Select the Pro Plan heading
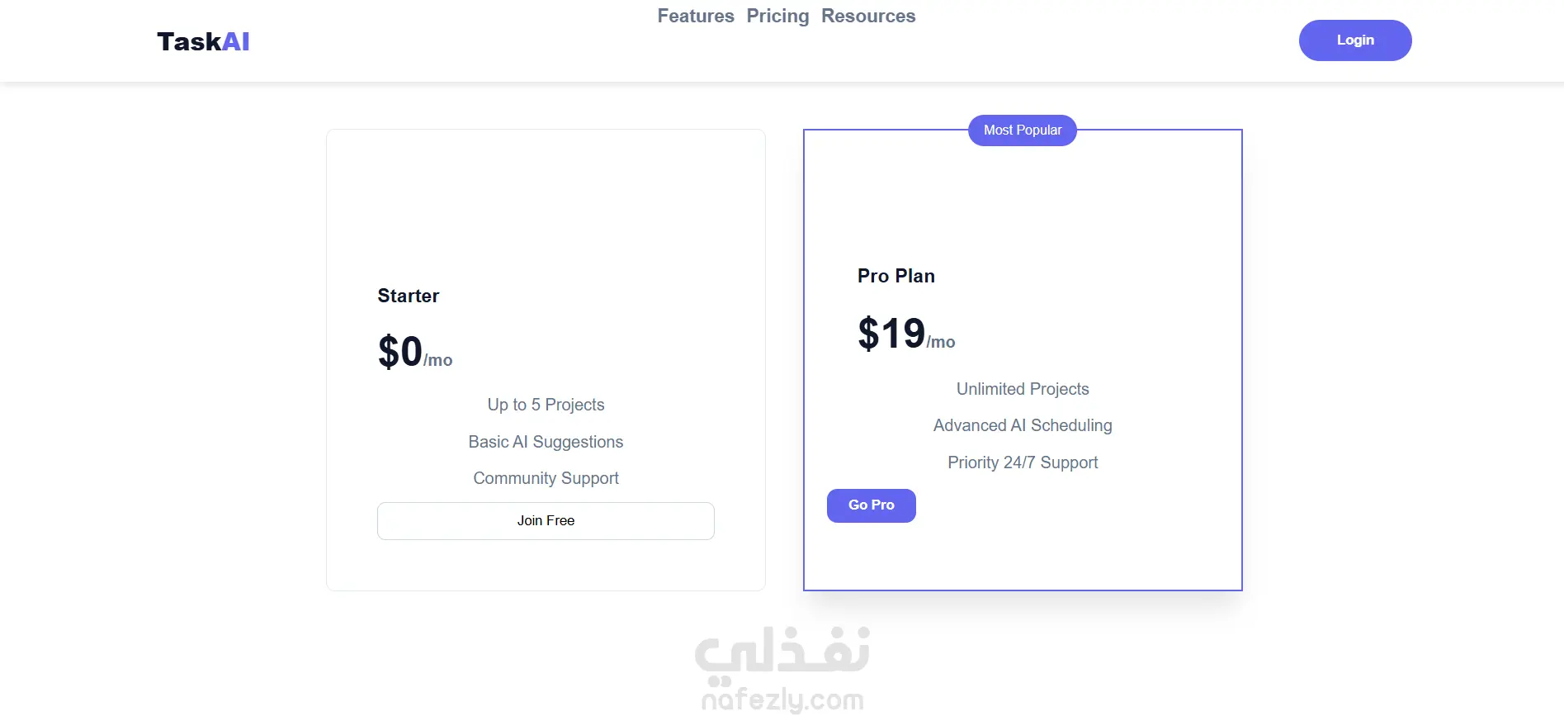Viewport: 1564px width, 716px height. [x=896, y=276]
